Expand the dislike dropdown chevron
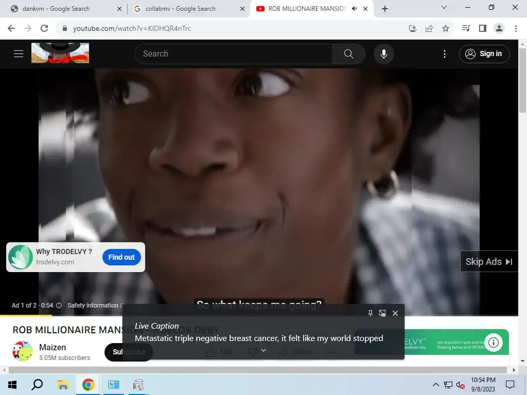Viewport: 527px width, 395px height. click(263, 350)
